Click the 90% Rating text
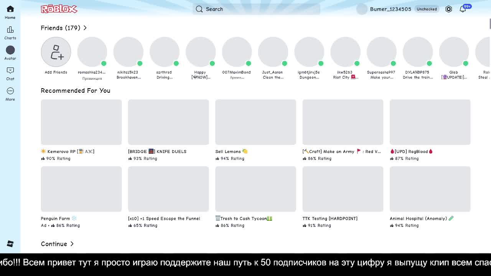 [x=58, y=159]
